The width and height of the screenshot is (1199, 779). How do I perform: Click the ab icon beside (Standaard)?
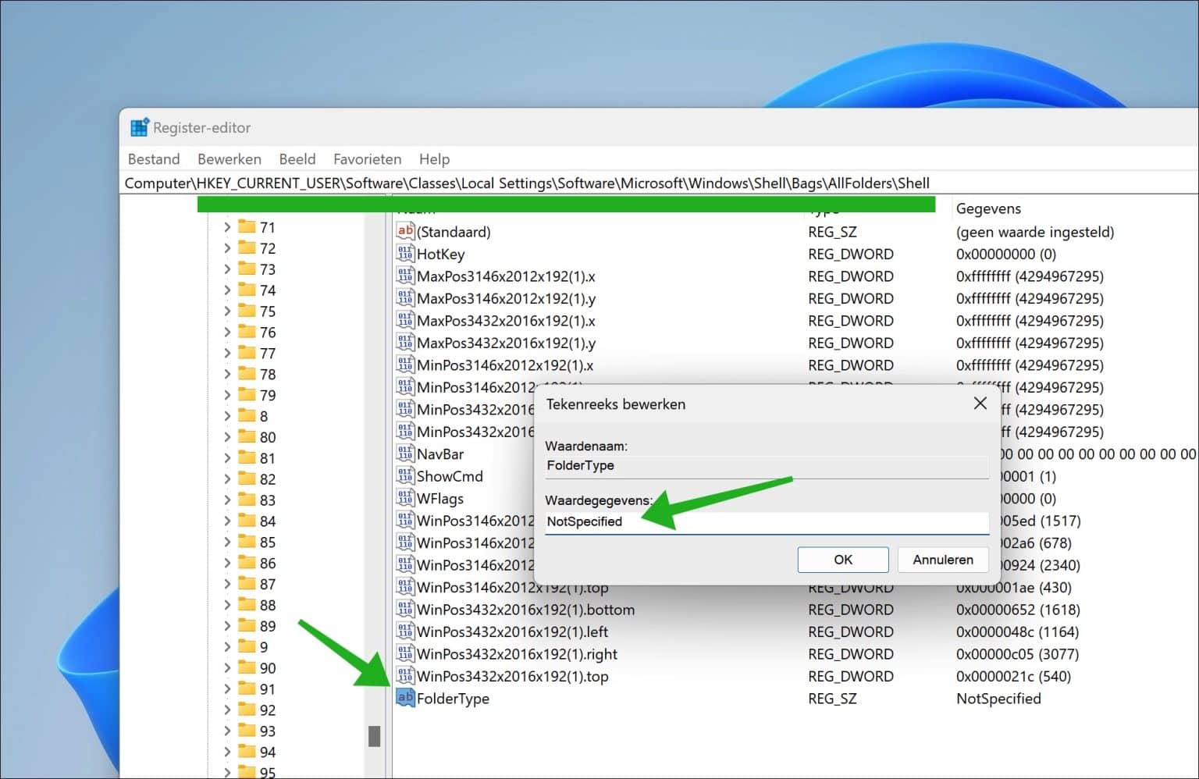click(405, 231)
